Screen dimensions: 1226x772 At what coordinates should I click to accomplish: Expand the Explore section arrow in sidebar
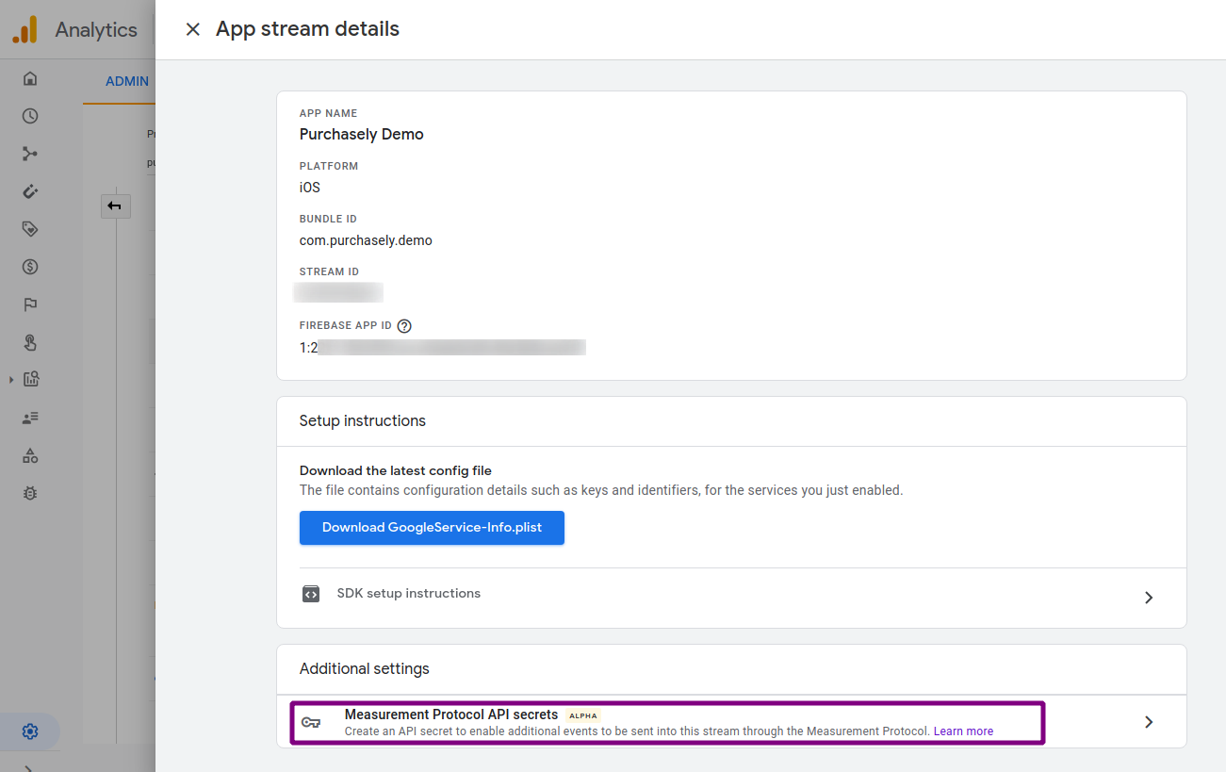click(x=11, y=380)
